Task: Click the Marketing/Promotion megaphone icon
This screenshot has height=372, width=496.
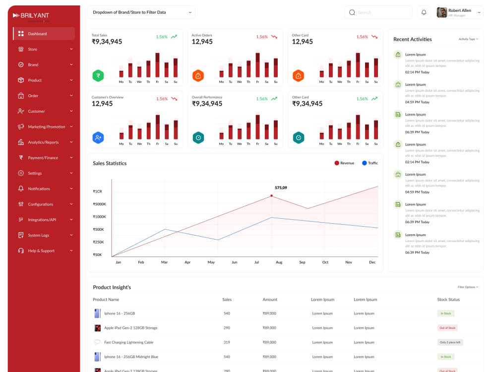Action: [x=21, y=126]
